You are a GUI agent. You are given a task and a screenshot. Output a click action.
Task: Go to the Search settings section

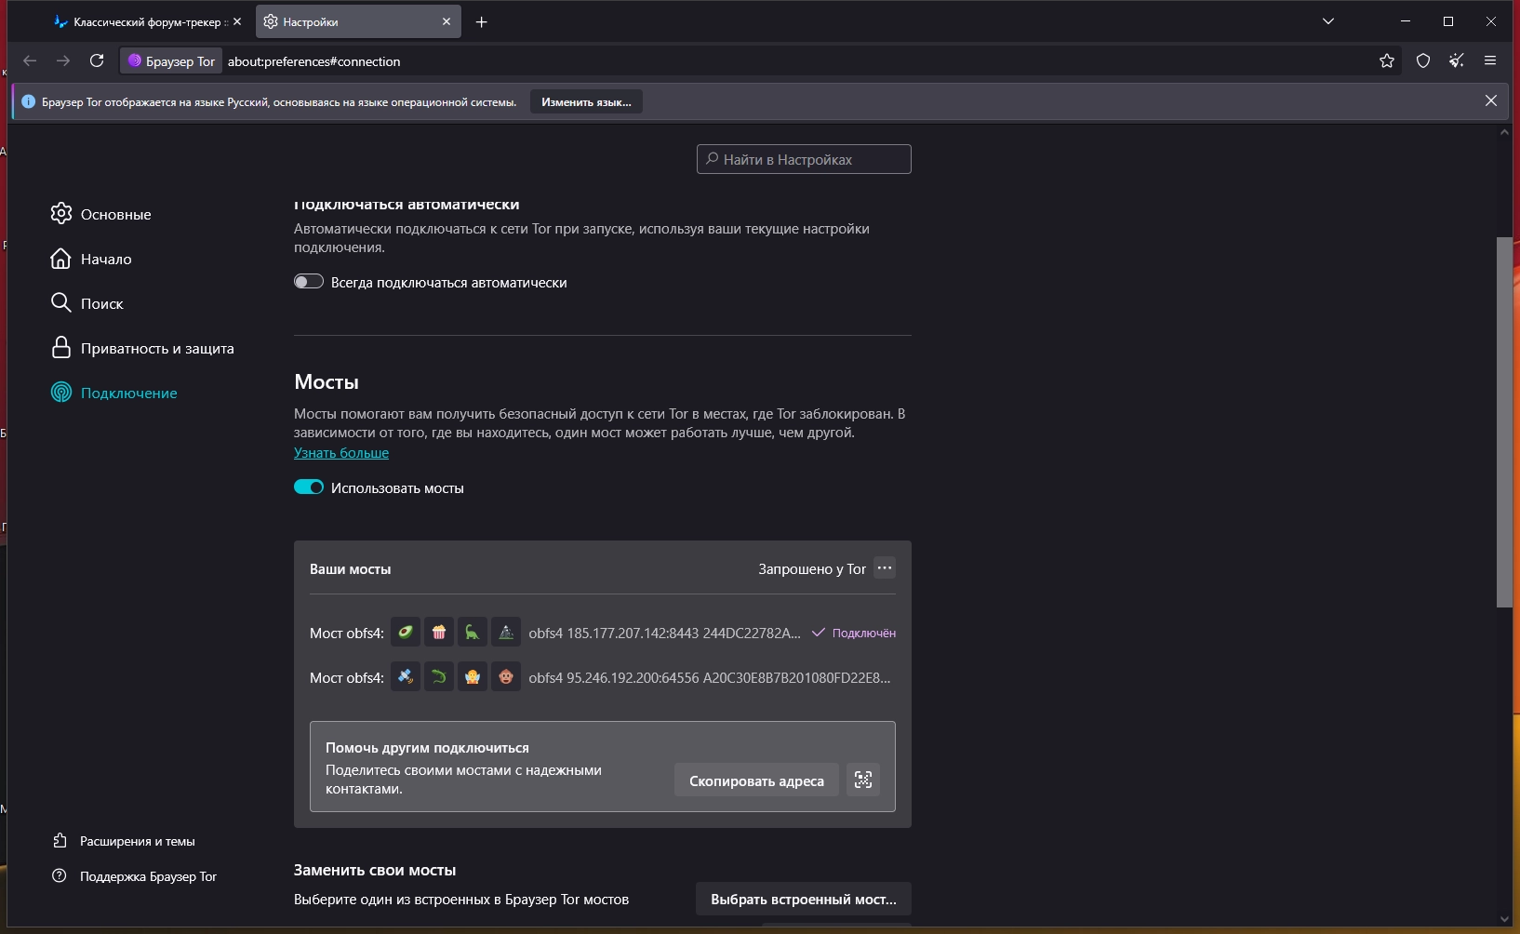point(101,303)
